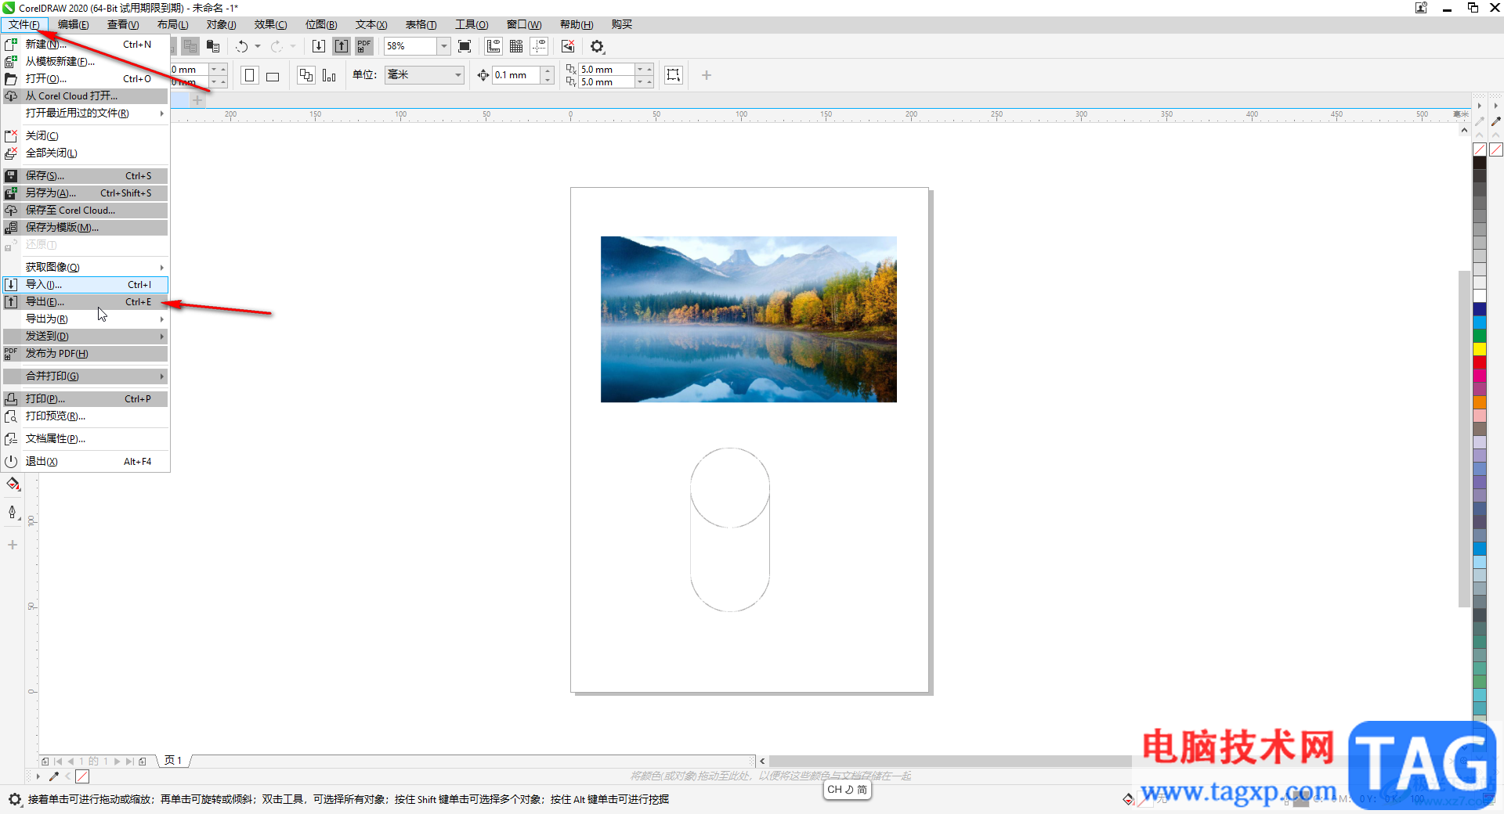This screenshot has width=1504, height=814.
Task: Choose 保存至 Corel Cloud menu entry
Action: pos(85,211)
